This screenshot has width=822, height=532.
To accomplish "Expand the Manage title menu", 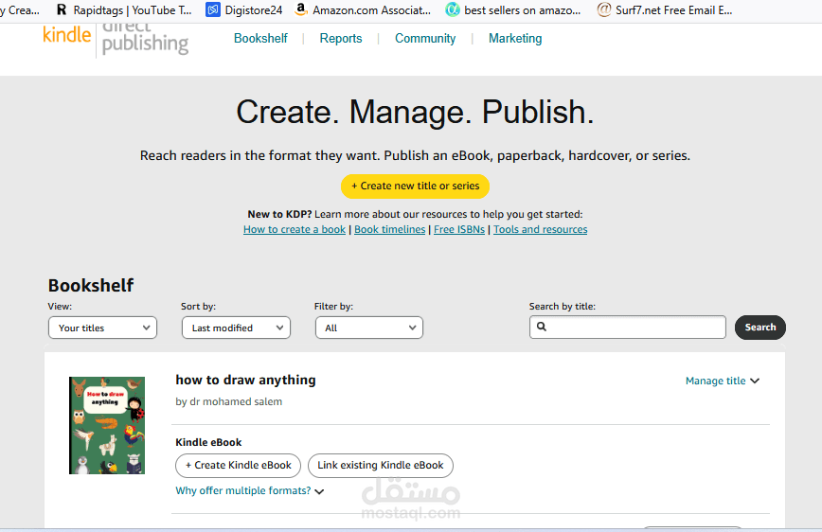I will click(x=723, y=381).
